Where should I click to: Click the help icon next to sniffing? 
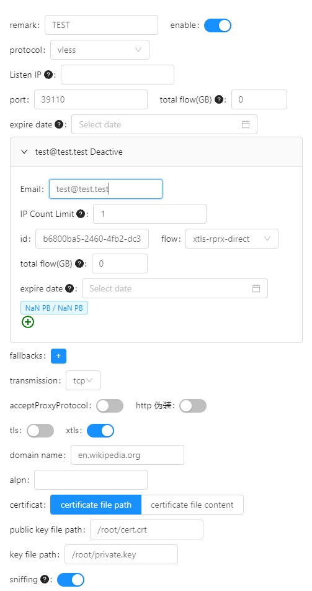tap(45, 579)
